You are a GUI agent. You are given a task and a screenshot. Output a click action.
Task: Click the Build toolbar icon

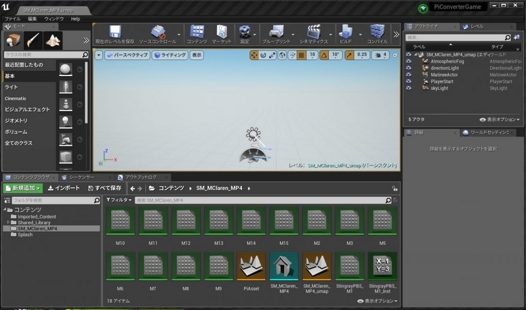346,34
